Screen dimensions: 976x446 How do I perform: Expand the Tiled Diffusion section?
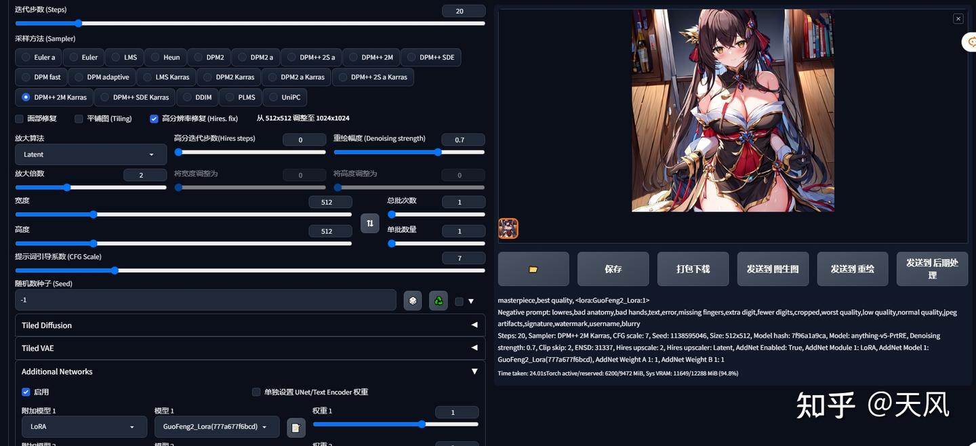[250, 325]
